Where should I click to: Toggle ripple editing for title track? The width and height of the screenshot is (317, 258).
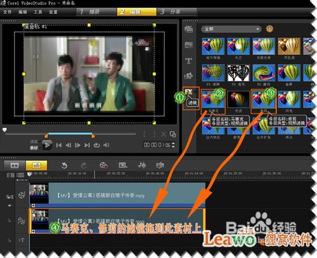coord(10,240)
